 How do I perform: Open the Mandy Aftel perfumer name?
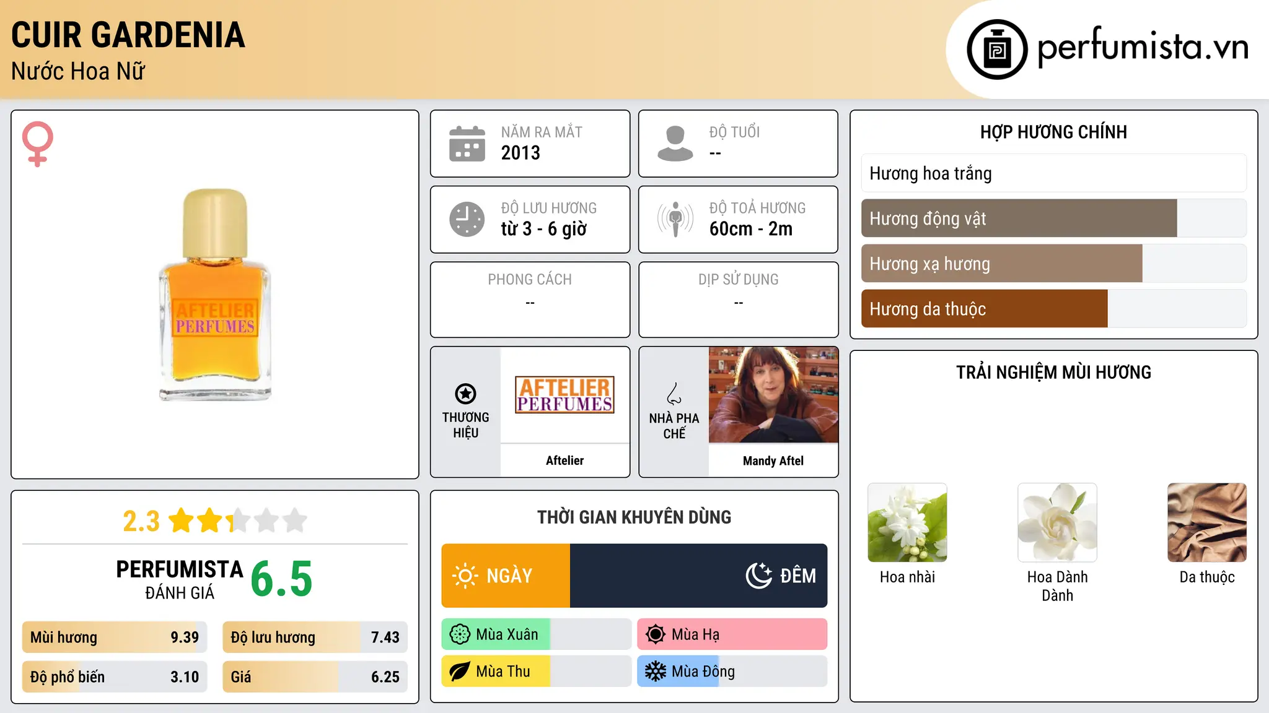click(x=773, y=460)
